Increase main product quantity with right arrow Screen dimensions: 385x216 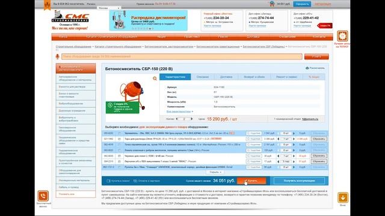tap(192, 119)
